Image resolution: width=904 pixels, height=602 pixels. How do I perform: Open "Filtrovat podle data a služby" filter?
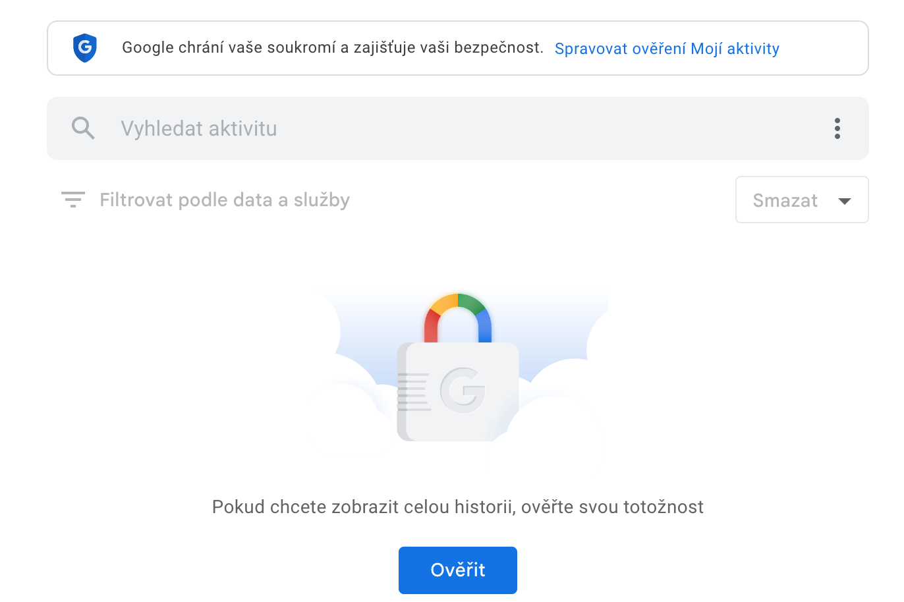click(224, 200)
